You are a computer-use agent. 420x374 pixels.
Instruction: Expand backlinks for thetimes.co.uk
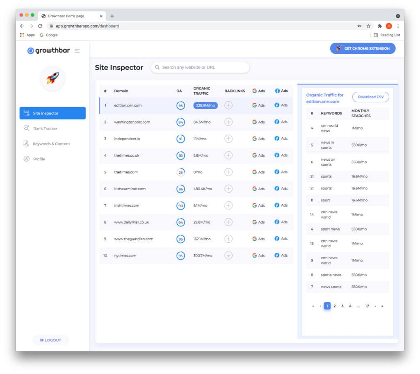pos(228,155)
